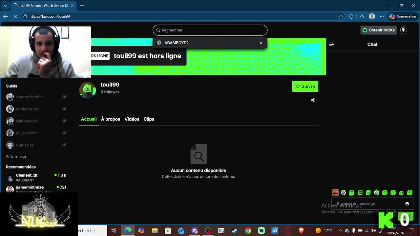Open Wi-Fi network settings in tray
The width and height of the screenshot is (420, 236).
coord(367,231)
